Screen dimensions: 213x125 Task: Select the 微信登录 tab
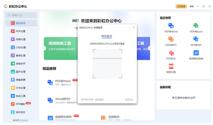[x=107, y=36]
